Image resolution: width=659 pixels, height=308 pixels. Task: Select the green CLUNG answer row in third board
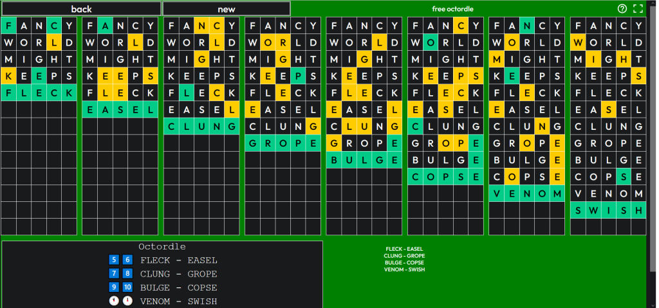tap(201, 126)
